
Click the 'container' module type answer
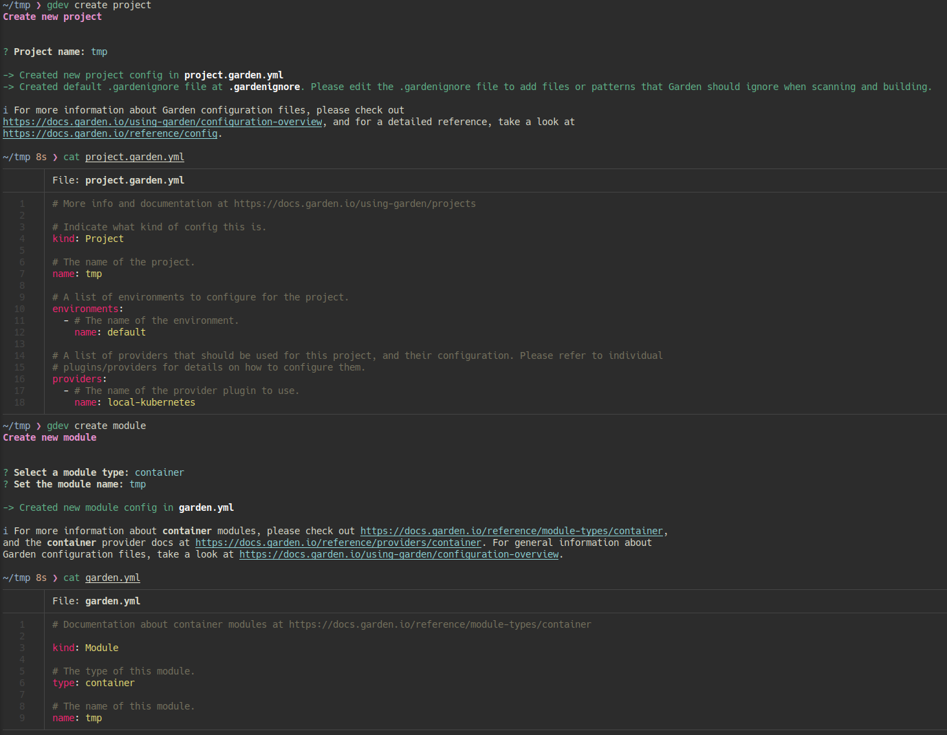coord(160,472)
